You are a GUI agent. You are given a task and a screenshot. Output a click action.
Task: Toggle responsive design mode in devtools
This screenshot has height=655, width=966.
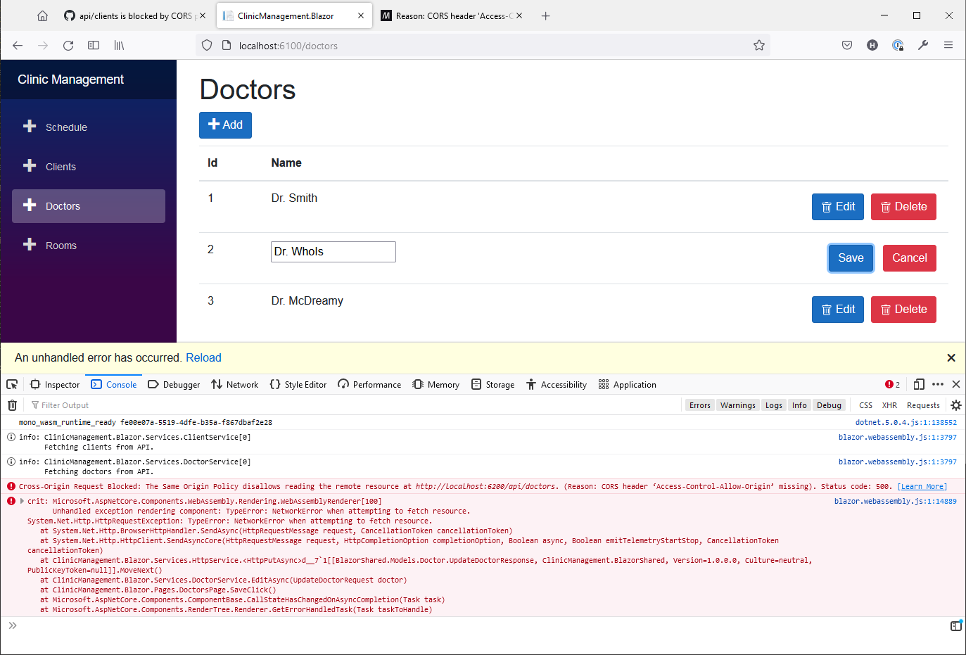point(919,384)
